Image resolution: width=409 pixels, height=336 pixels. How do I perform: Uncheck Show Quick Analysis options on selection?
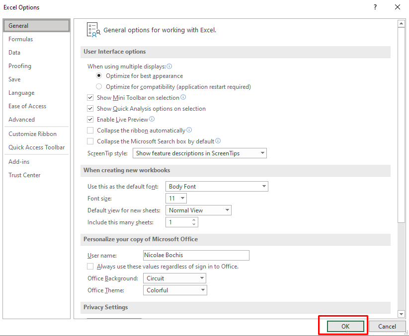coord(90,108)
